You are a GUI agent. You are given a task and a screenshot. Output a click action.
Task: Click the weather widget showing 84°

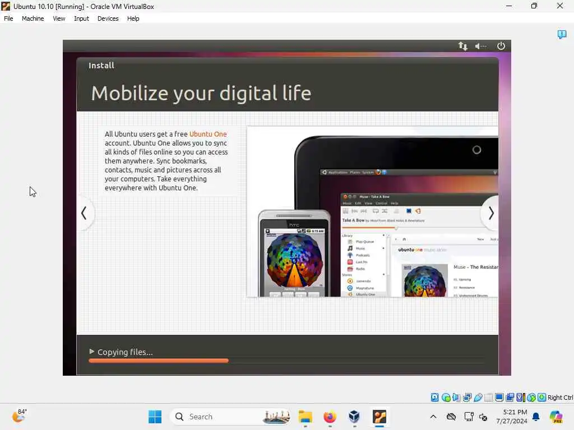click(19, 416)
